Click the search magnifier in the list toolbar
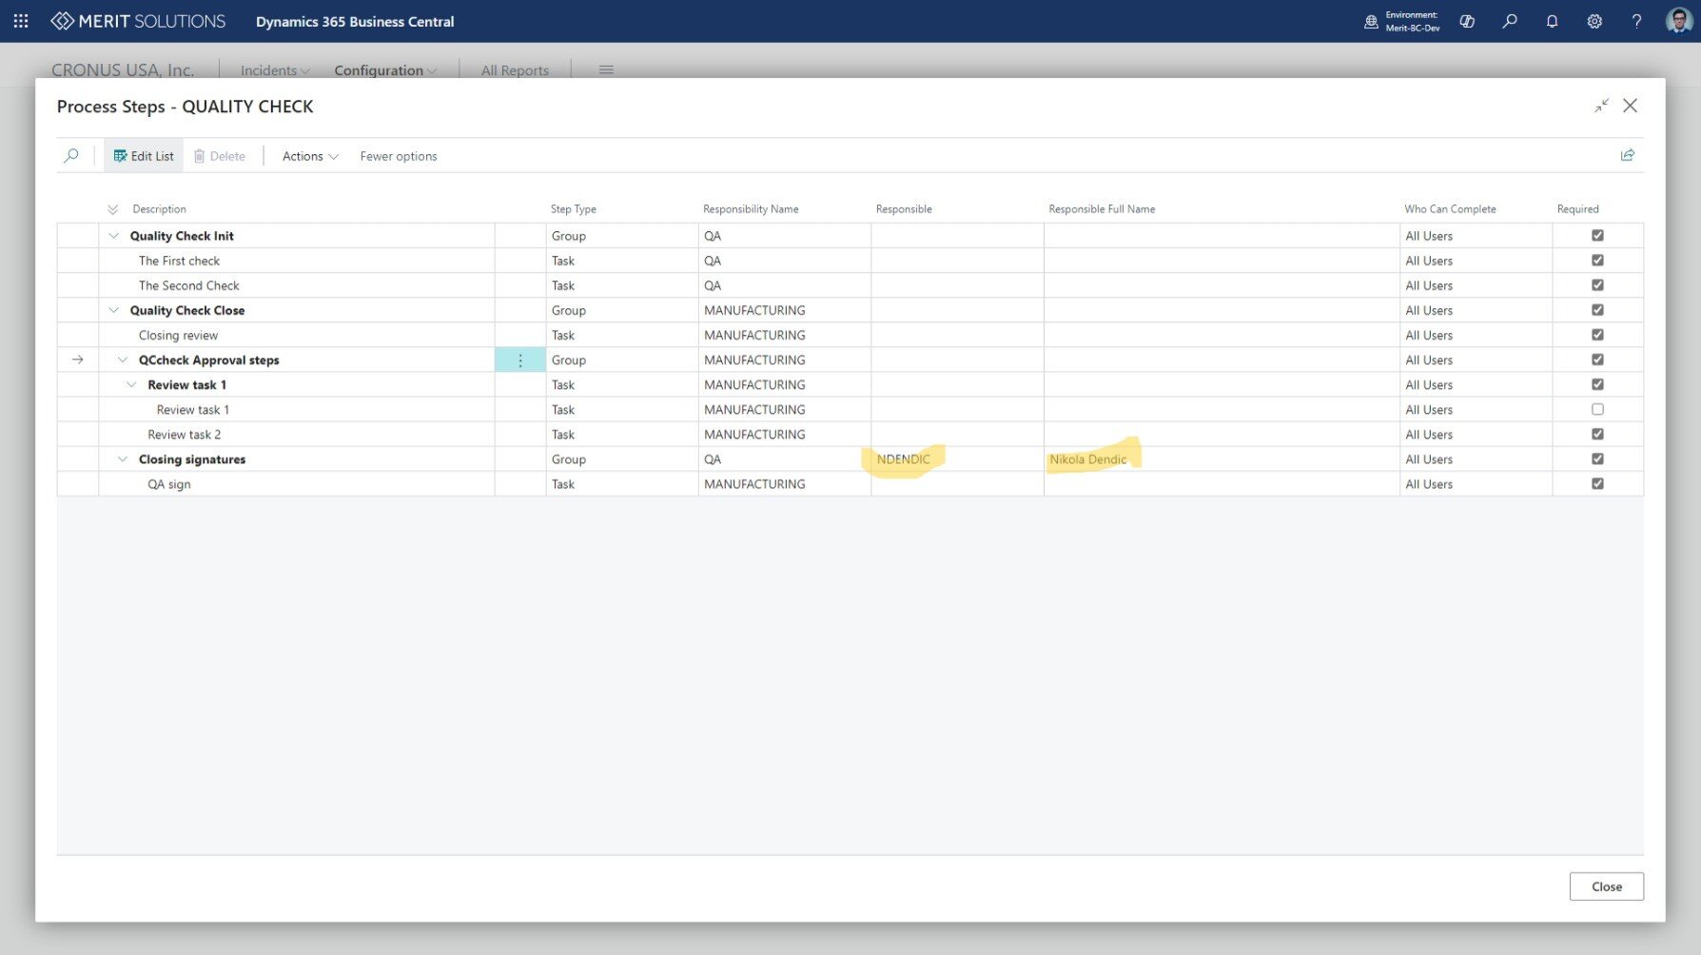 point(71,156)
